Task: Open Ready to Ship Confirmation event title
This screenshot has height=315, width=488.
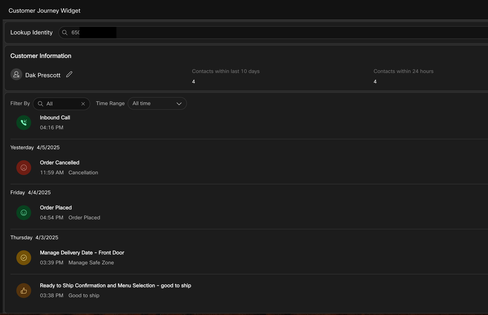Action: tap(115, 286)
